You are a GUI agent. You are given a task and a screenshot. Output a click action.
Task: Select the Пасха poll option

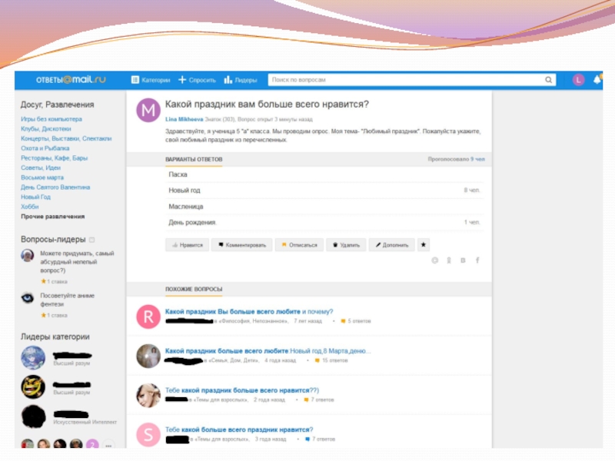[x=178, y=174]
